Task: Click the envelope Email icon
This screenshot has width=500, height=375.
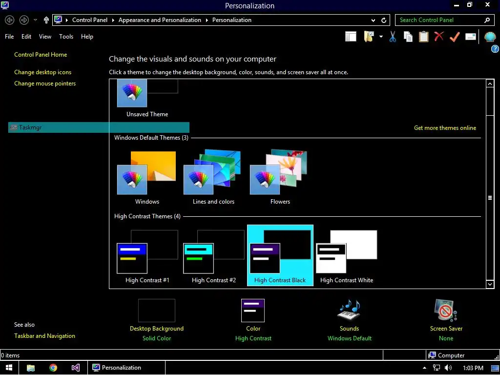Action: point(471,37)
